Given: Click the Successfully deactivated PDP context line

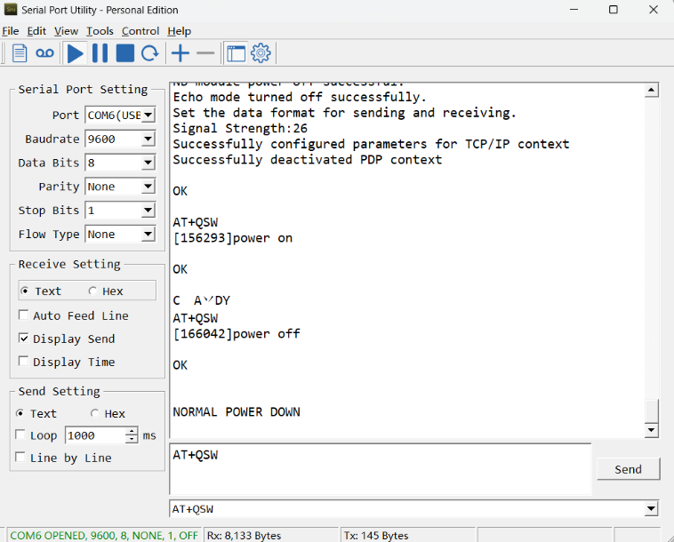Looking at the screenshot, I should [x=308, y=160].
